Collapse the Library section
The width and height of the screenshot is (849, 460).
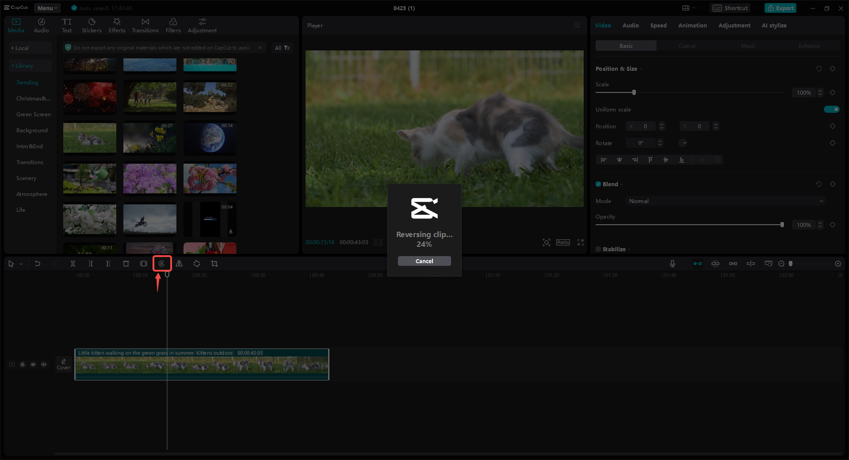(30, 65)
